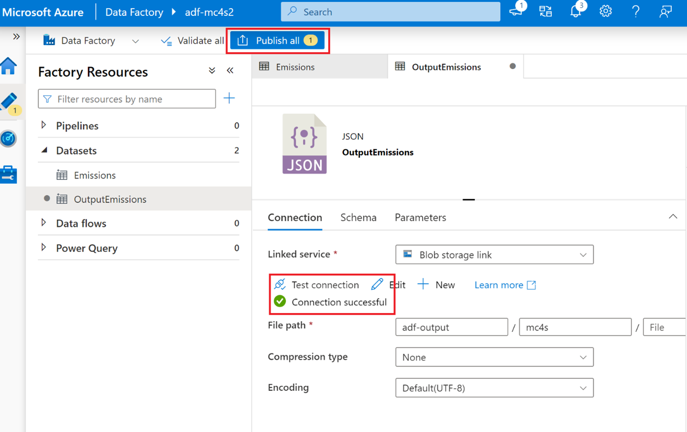Click the Data Factory icon in toolbar

tap(49, 40)
